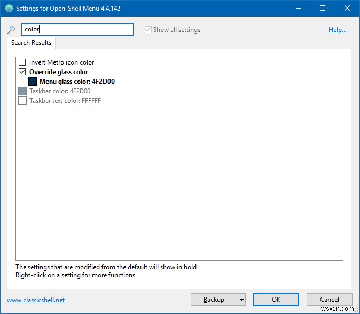Viewport: 360px width, 314px height.
Task: Toggle Invert Metro icon color checkbox
Action: [22, 62]
